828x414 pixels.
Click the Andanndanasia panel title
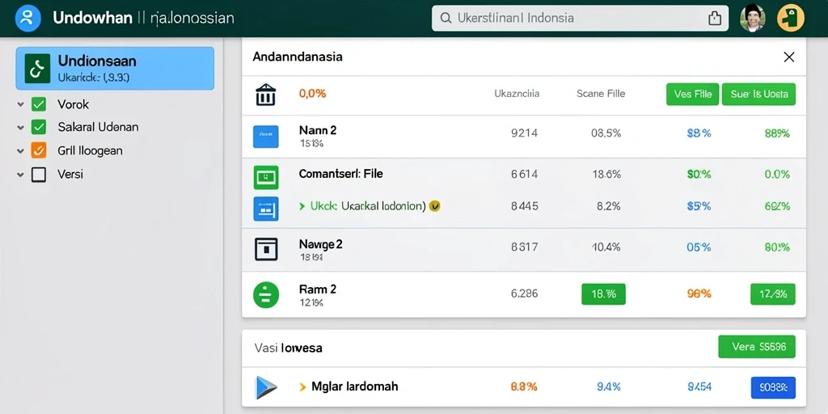[x=298, y=57]
